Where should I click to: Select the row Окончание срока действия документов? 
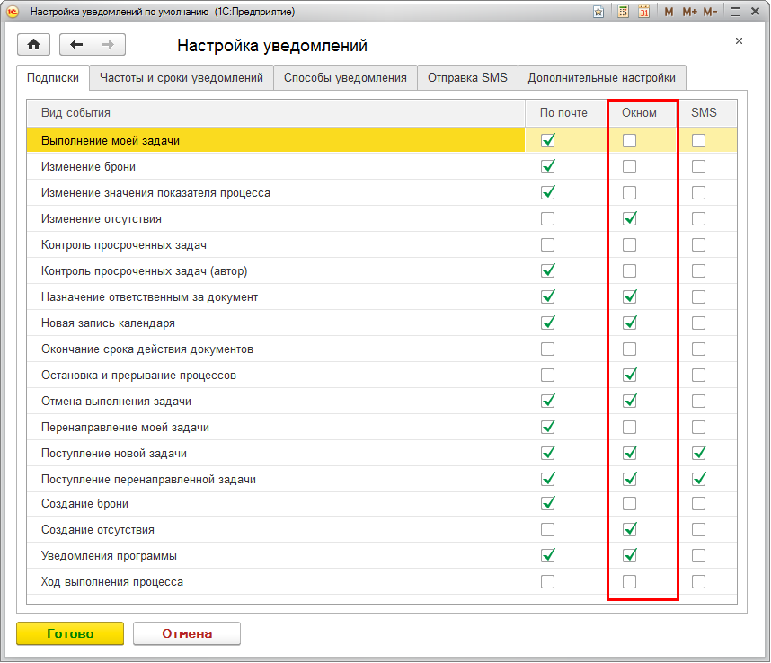(382, 349)
